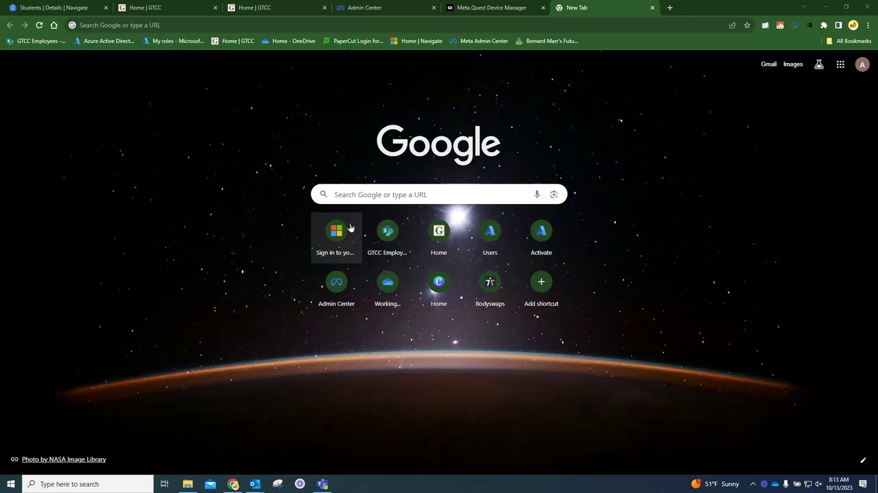Viewport: 878px width, 493px height.
Task: Open Working... OneDrive shortcut tile
Action: click(388, 289)
